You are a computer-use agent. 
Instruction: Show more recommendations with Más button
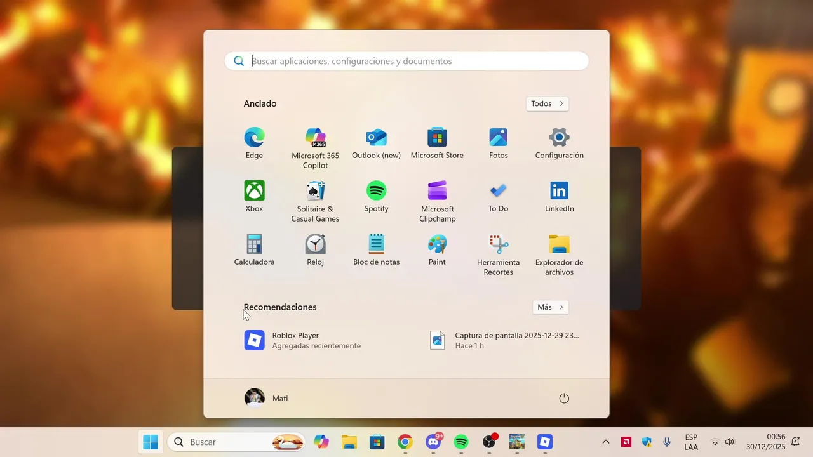click(550, 307)
